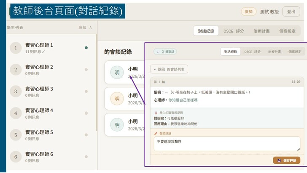Click the grey status dot for 實習心理師 2
Image resolution: width=307 pixels, height=173 pixels.
pyautogui.click(x=86, y=70)
